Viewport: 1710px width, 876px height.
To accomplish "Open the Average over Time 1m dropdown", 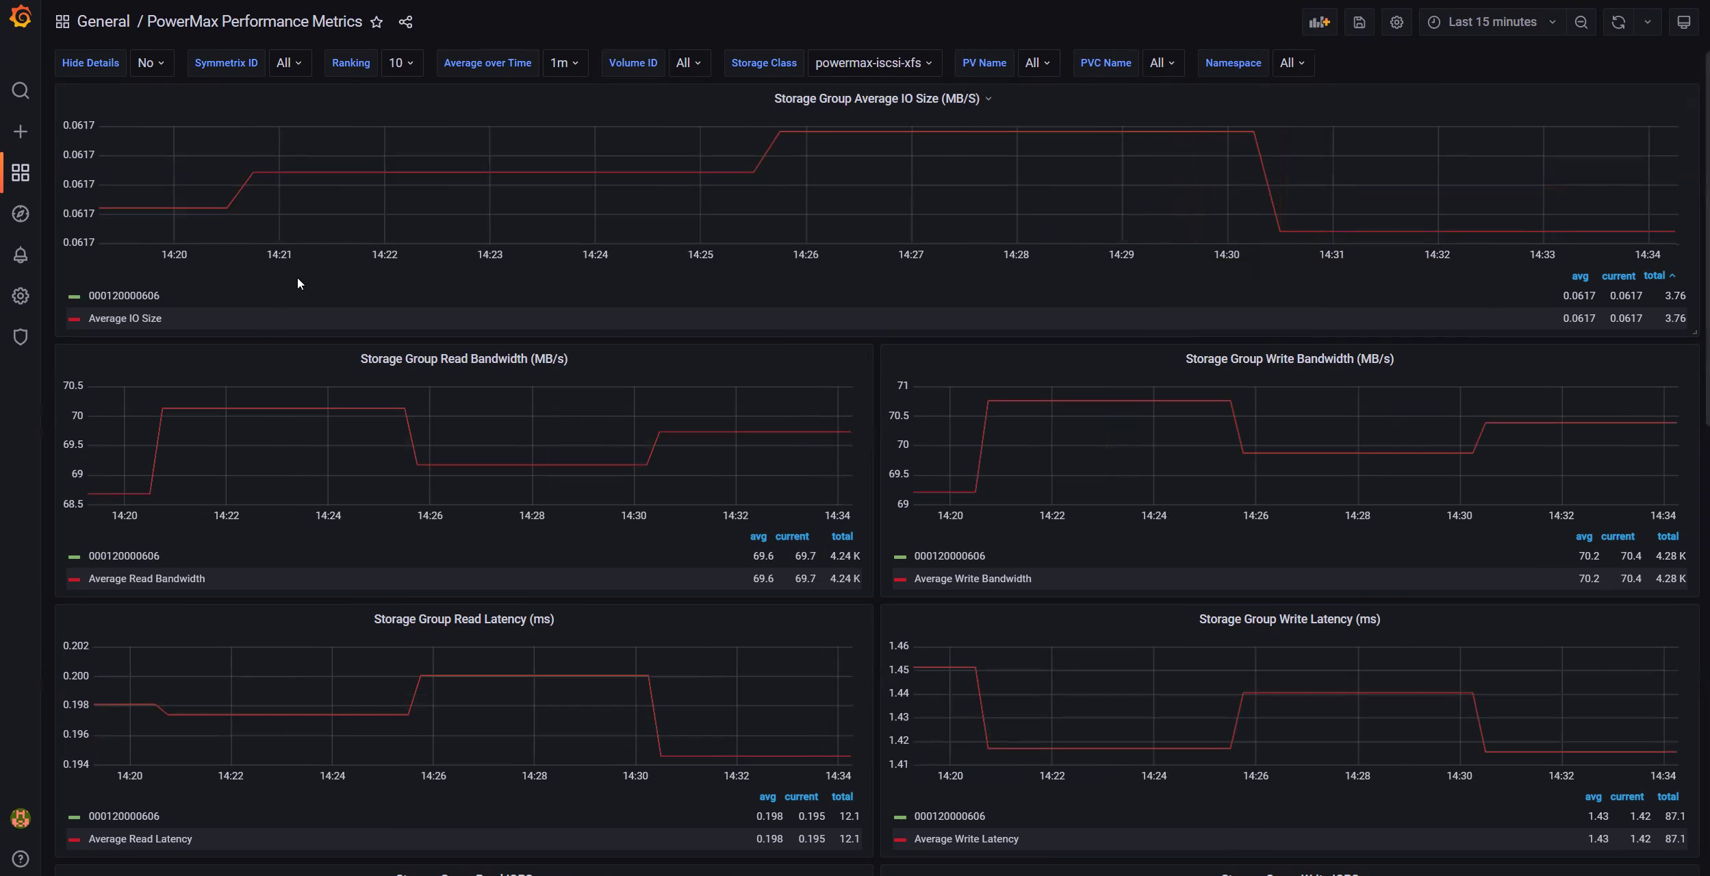I will (x=565, y=63).
